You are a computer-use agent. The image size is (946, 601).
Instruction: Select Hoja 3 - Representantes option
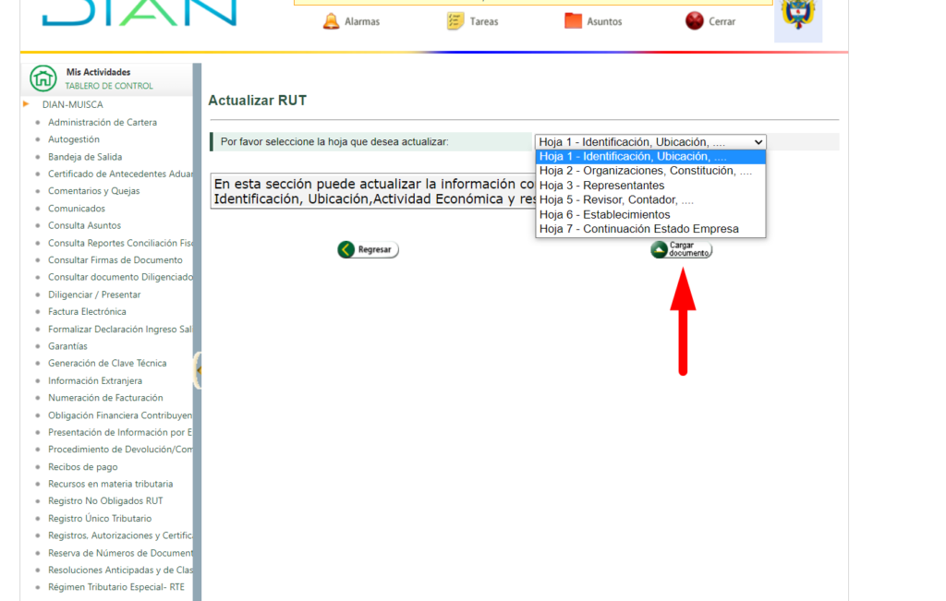click(x=601, y=186)
